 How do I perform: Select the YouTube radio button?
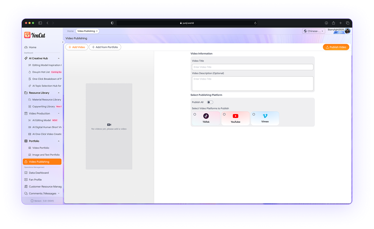(x=224, y=114)
